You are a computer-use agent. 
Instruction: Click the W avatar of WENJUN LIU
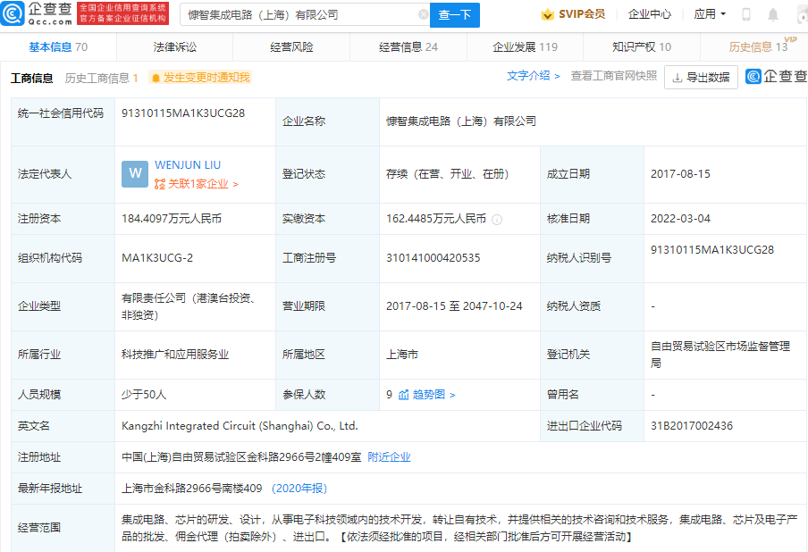click(134, 174)
